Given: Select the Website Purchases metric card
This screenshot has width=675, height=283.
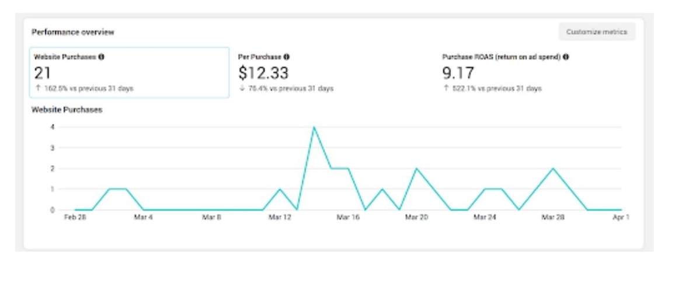Looking at the screenshot, I should 129,72.
